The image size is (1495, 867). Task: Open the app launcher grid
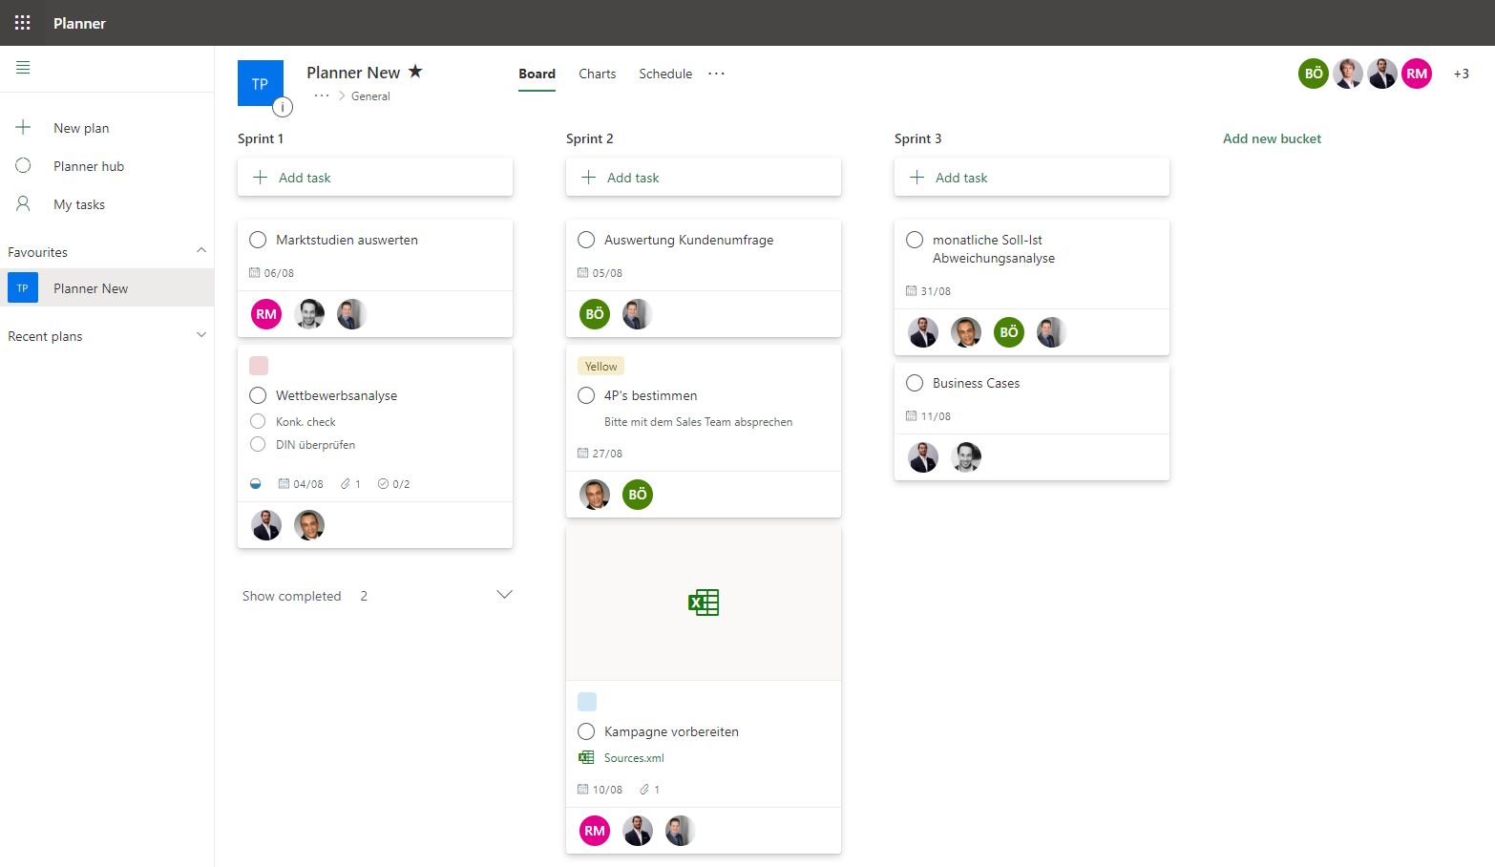[22, 22]
